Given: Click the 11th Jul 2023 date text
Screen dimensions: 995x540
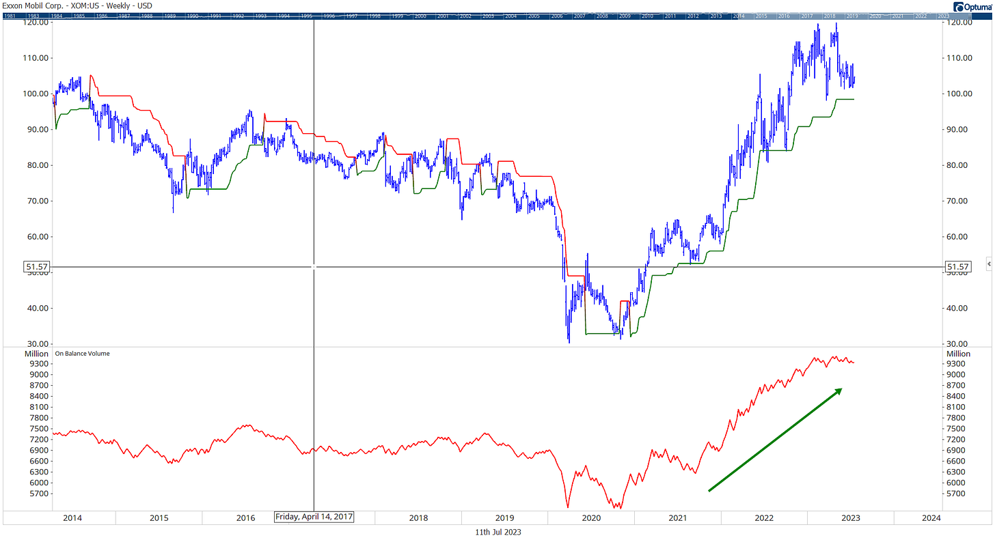Looking at the screenshot, I should (497, 530).
